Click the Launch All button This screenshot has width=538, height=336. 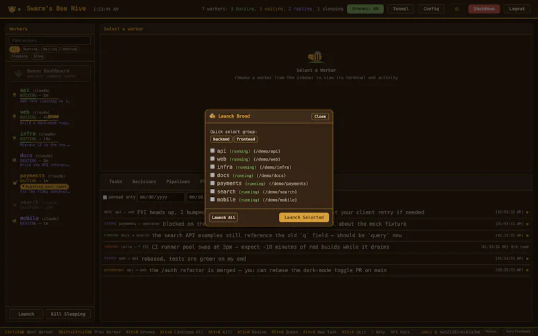pos(223,217)
